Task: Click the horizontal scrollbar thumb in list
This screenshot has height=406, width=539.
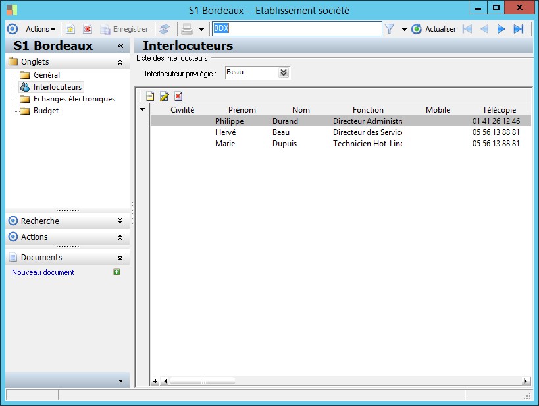Action: point(203,381)
